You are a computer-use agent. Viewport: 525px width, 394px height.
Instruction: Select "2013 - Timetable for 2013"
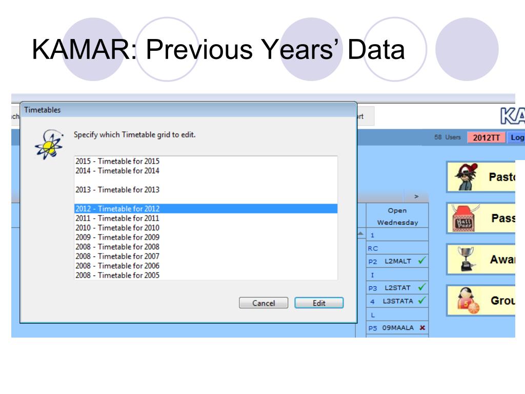tap(206, 190)
